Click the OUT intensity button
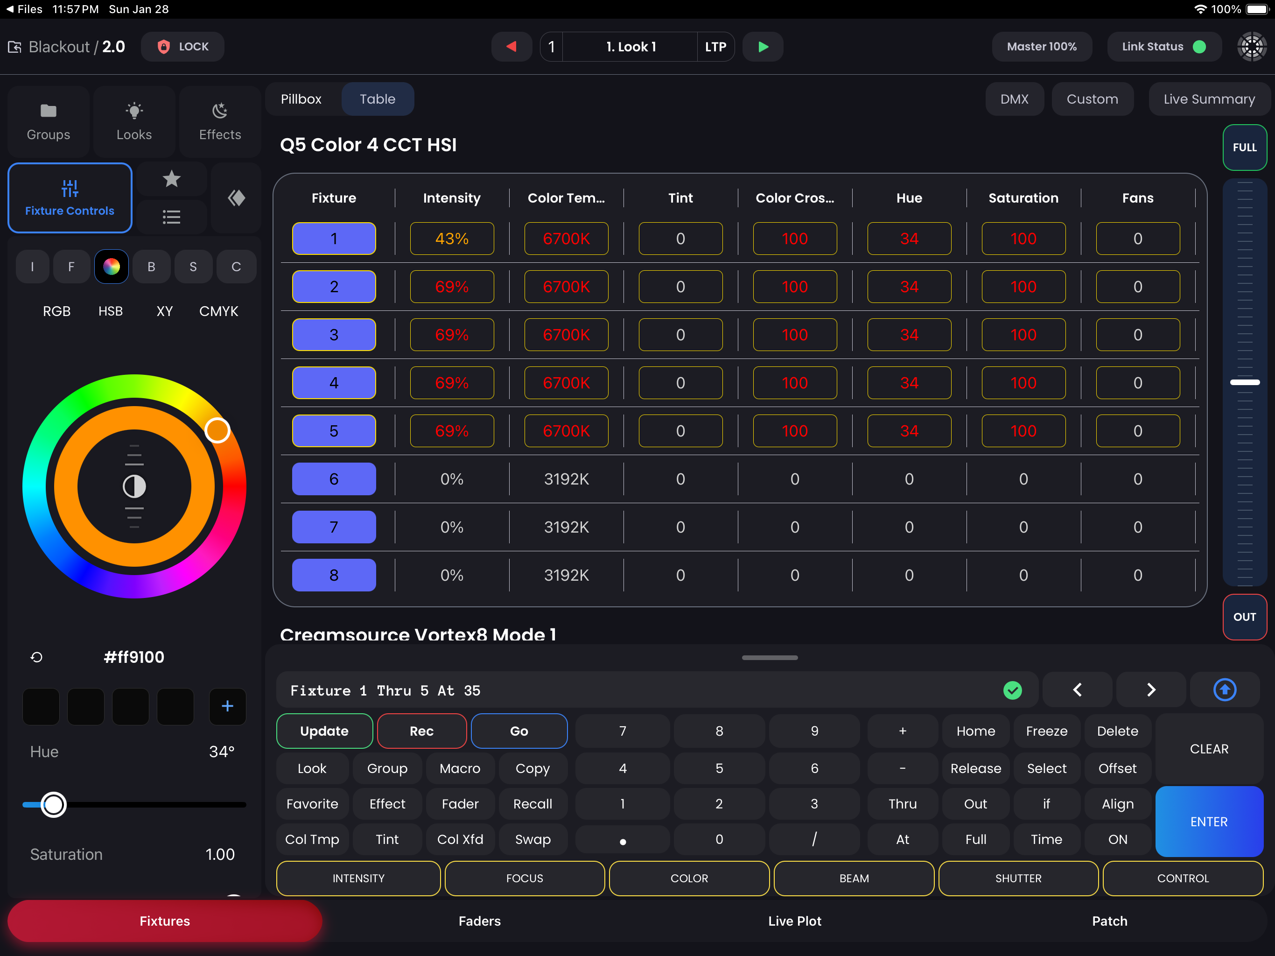This screenshot has width=1275, height=956. 1245,617
